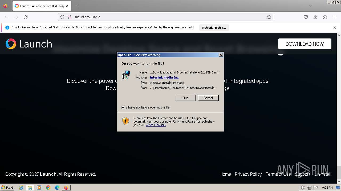The width and height of the screenshot is (341, 191).
Task: Click the site padlock icon
Action: click(x=70, y=17)
